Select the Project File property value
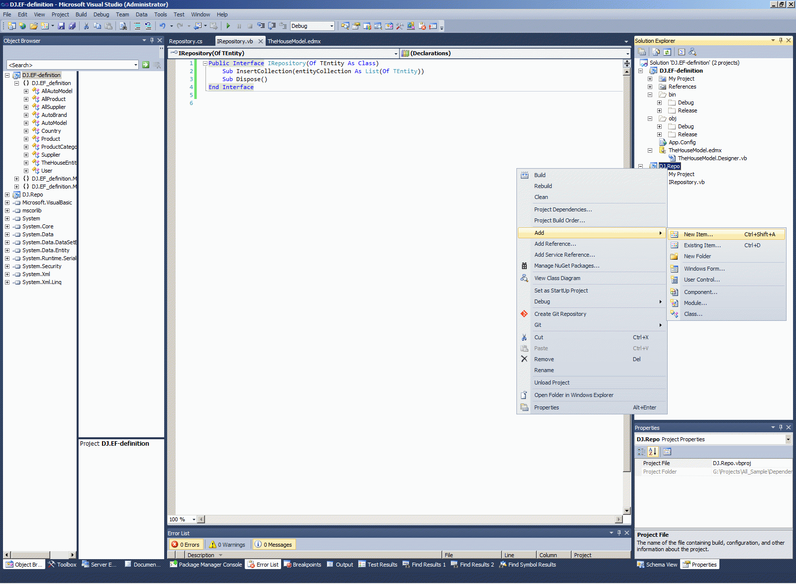796x584 pixels. [x=752, y=463]
